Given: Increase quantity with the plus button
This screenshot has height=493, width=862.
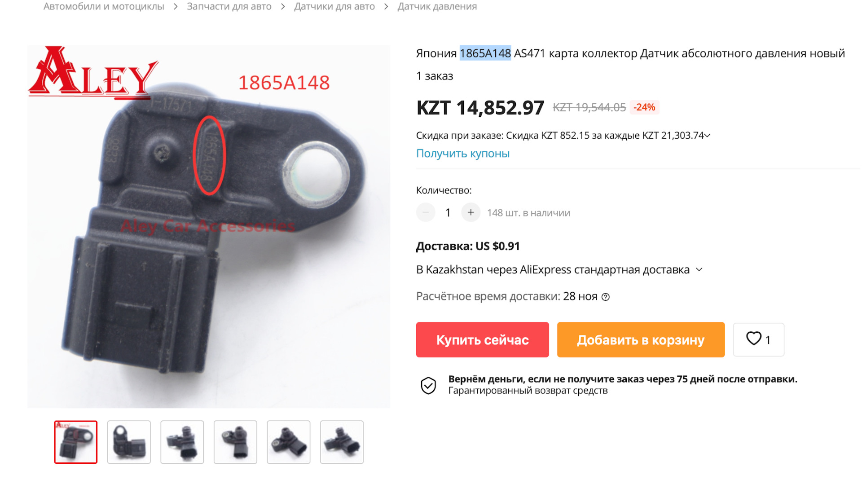Looking at the screenshot, I should coord(471,212).
